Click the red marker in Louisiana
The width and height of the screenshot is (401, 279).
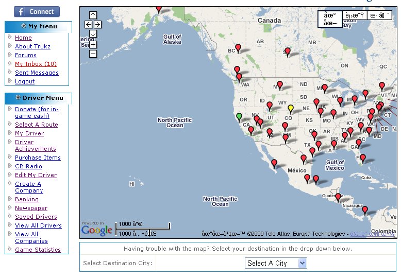click(334, 145)
